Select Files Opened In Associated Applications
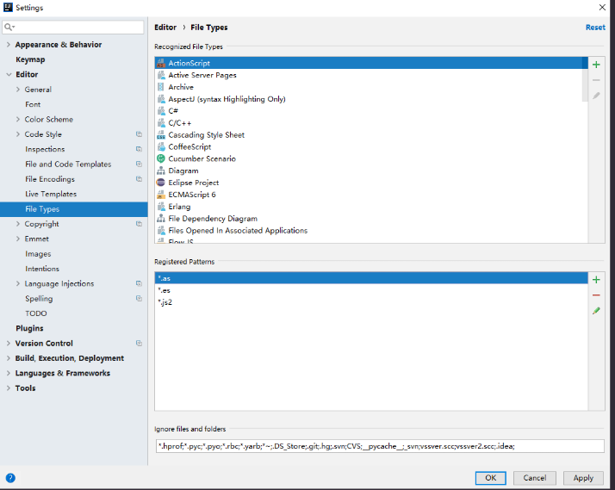Screen dimensions: 615x490 tap(371, 231)
